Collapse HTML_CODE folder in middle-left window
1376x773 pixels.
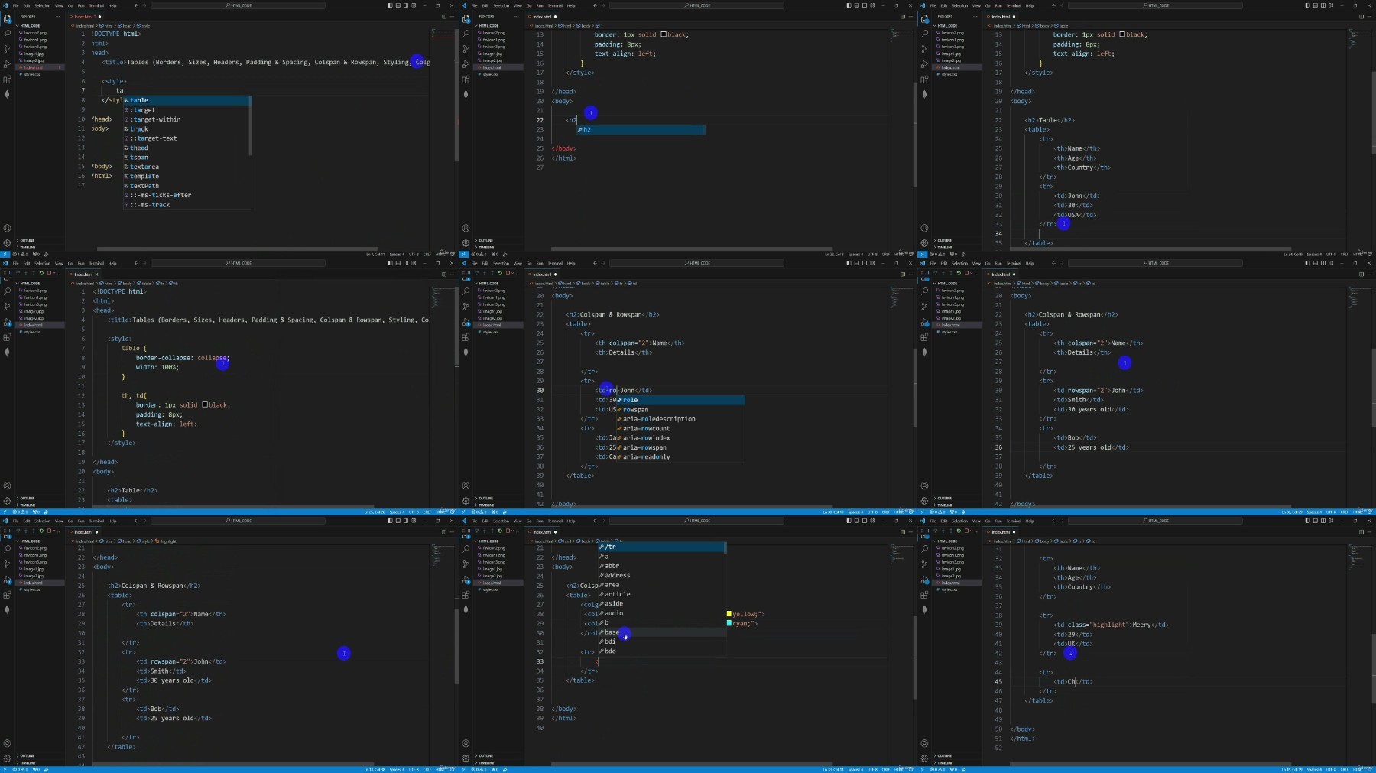tap(31, 284)
